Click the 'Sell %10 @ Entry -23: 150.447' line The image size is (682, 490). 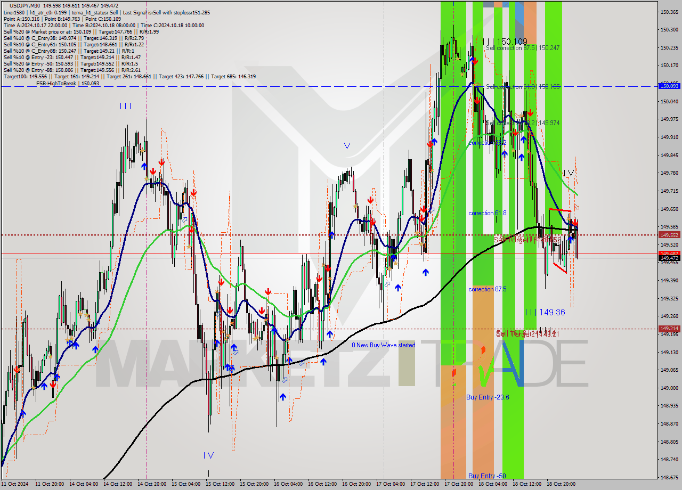point(72,57)
